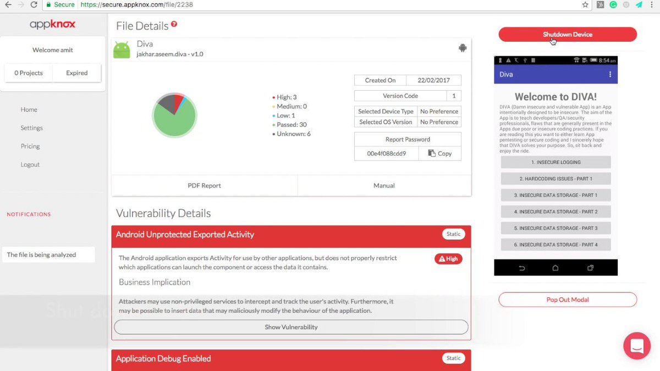
Task: Click the 'Unknown: 6' legend entry
Action: (291, 134)
